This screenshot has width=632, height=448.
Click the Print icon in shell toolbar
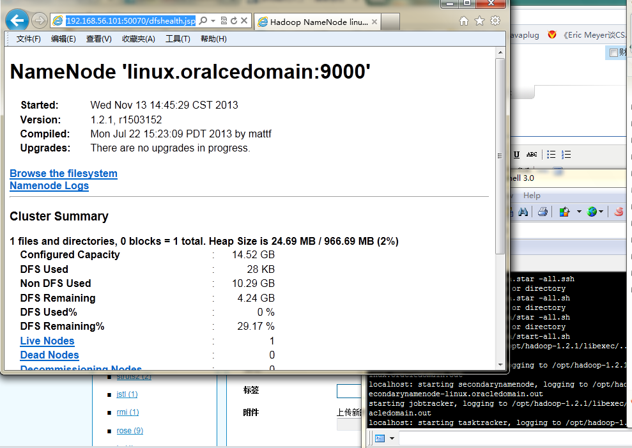pyautogui.click(x=543, y=212)
